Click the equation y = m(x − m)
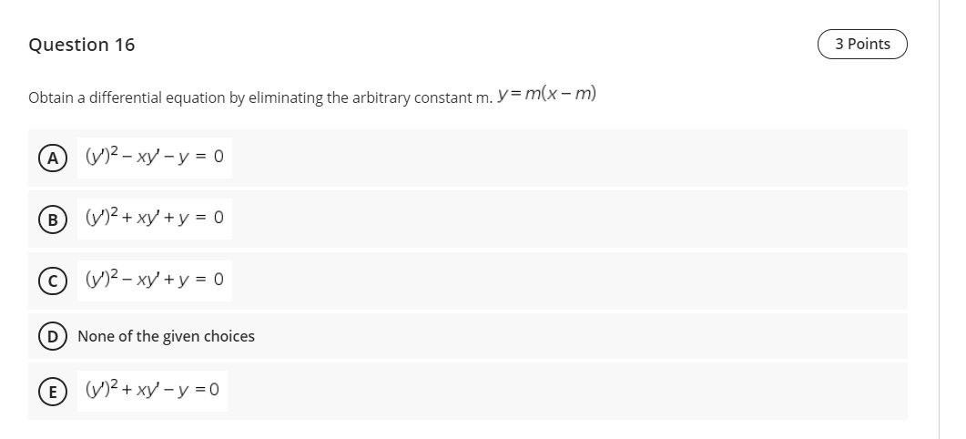The image size is (966, 439). (x=546, y=95)
